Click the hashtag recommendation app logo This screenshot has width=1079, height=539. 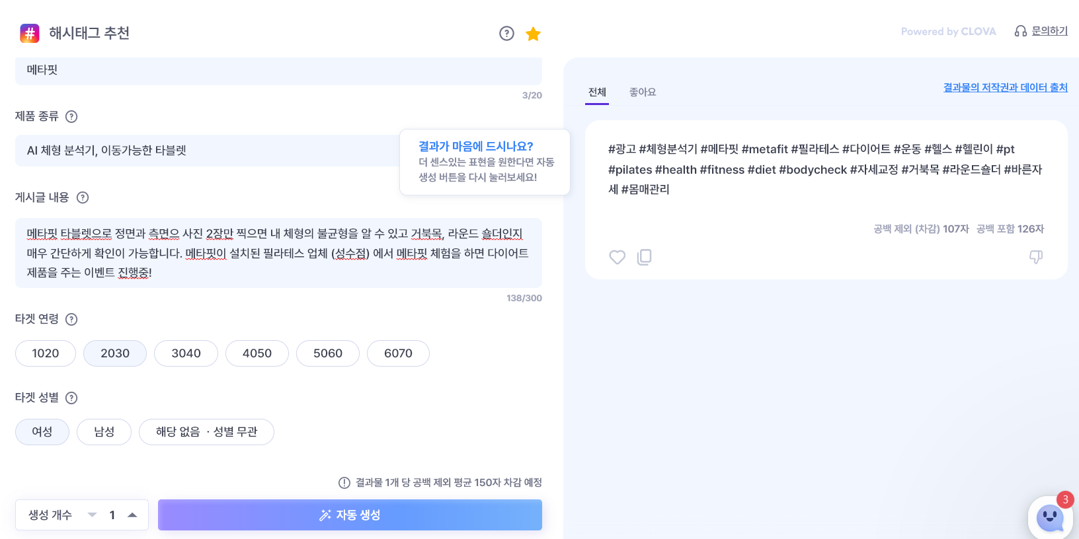30,33
